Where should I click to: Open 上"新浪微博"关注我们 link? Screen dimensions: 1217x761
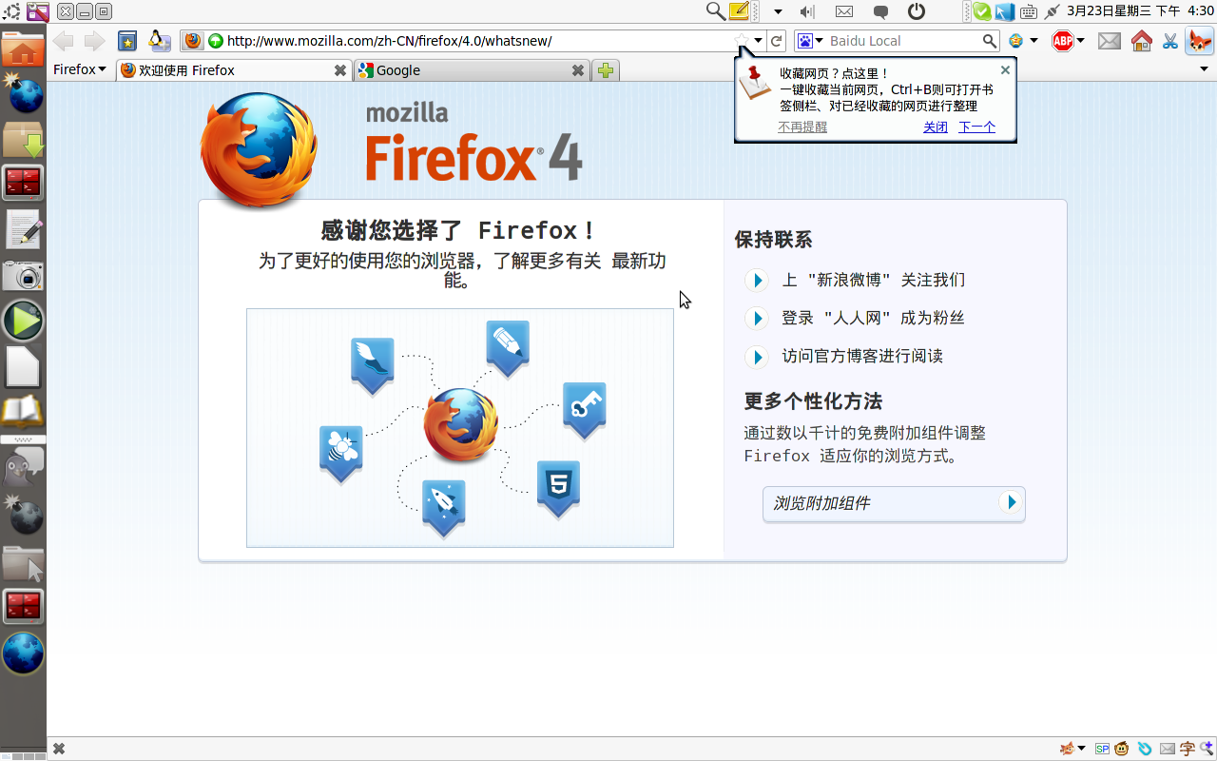tap(874, 280)
